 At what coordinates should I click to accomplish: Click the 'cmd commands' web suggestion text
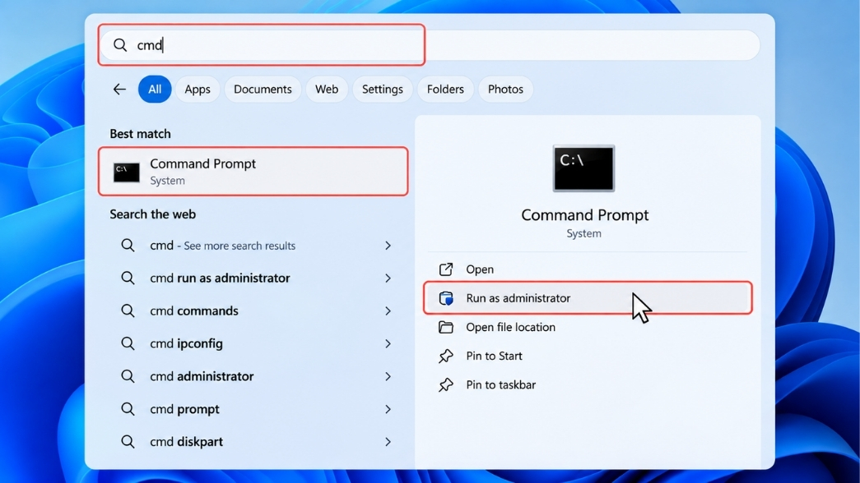[x=194, y=311]
